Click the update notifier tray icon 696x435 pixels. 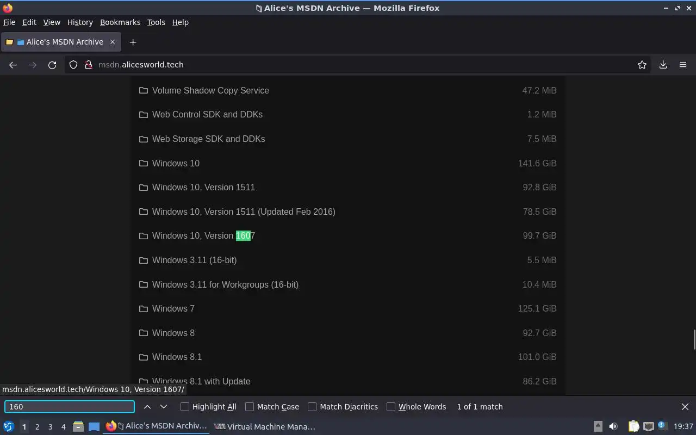click(x=662, y=426)
